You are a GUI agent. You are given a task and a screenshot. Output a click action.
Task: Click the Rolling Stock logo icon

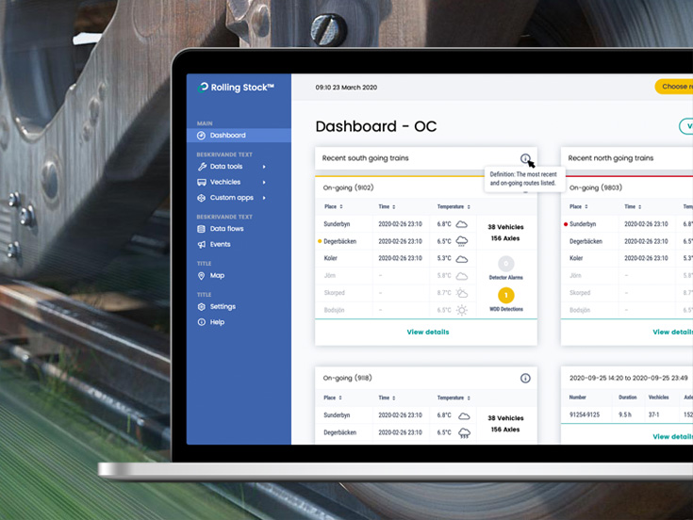coord(203,87)
